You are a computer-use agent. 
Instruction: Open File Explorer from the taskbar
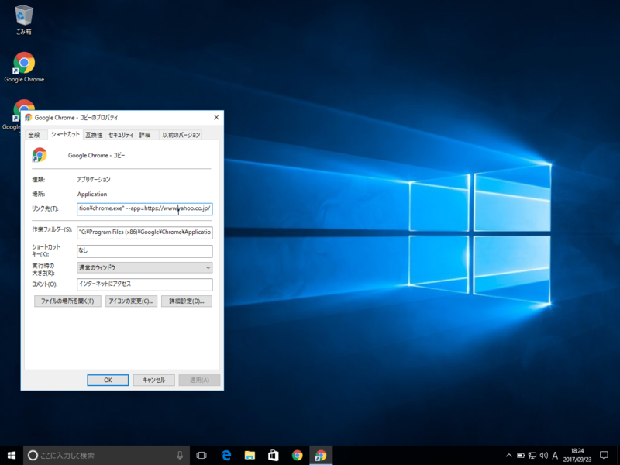(250, 456)
